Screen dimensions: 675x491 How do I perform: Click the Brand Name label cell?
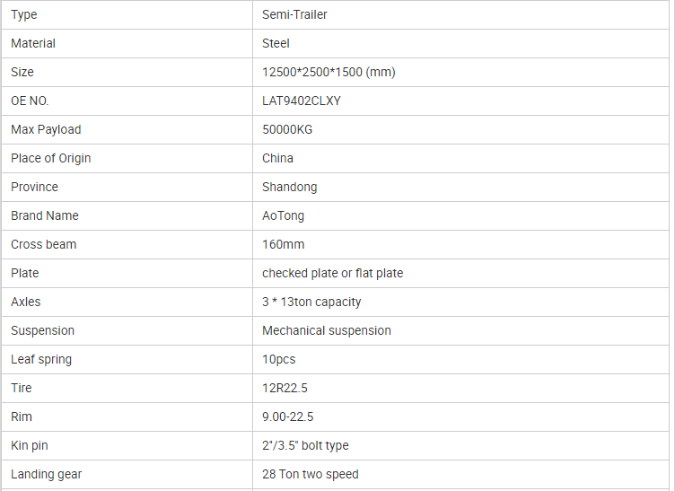click(x=127, y=215)
